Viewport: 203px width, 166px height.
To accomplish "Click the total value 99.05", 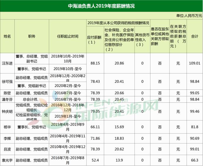I will point(194,93).
